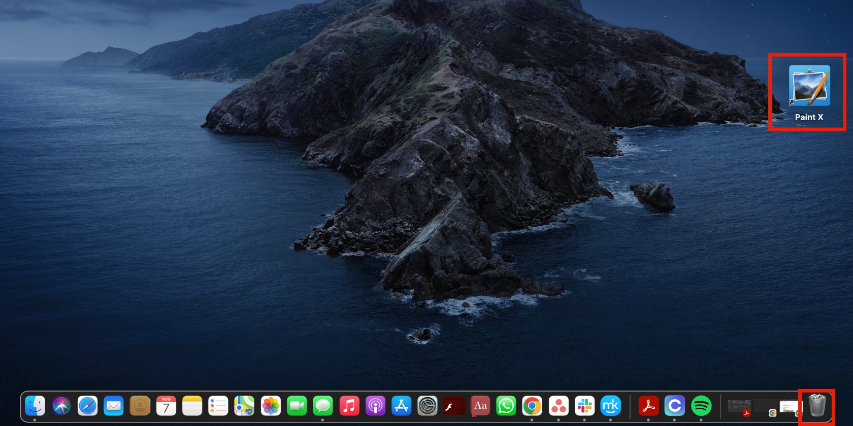Launch Finder from the Dock
The height and width of the screenshot is (426, 853).
[35, 406]
